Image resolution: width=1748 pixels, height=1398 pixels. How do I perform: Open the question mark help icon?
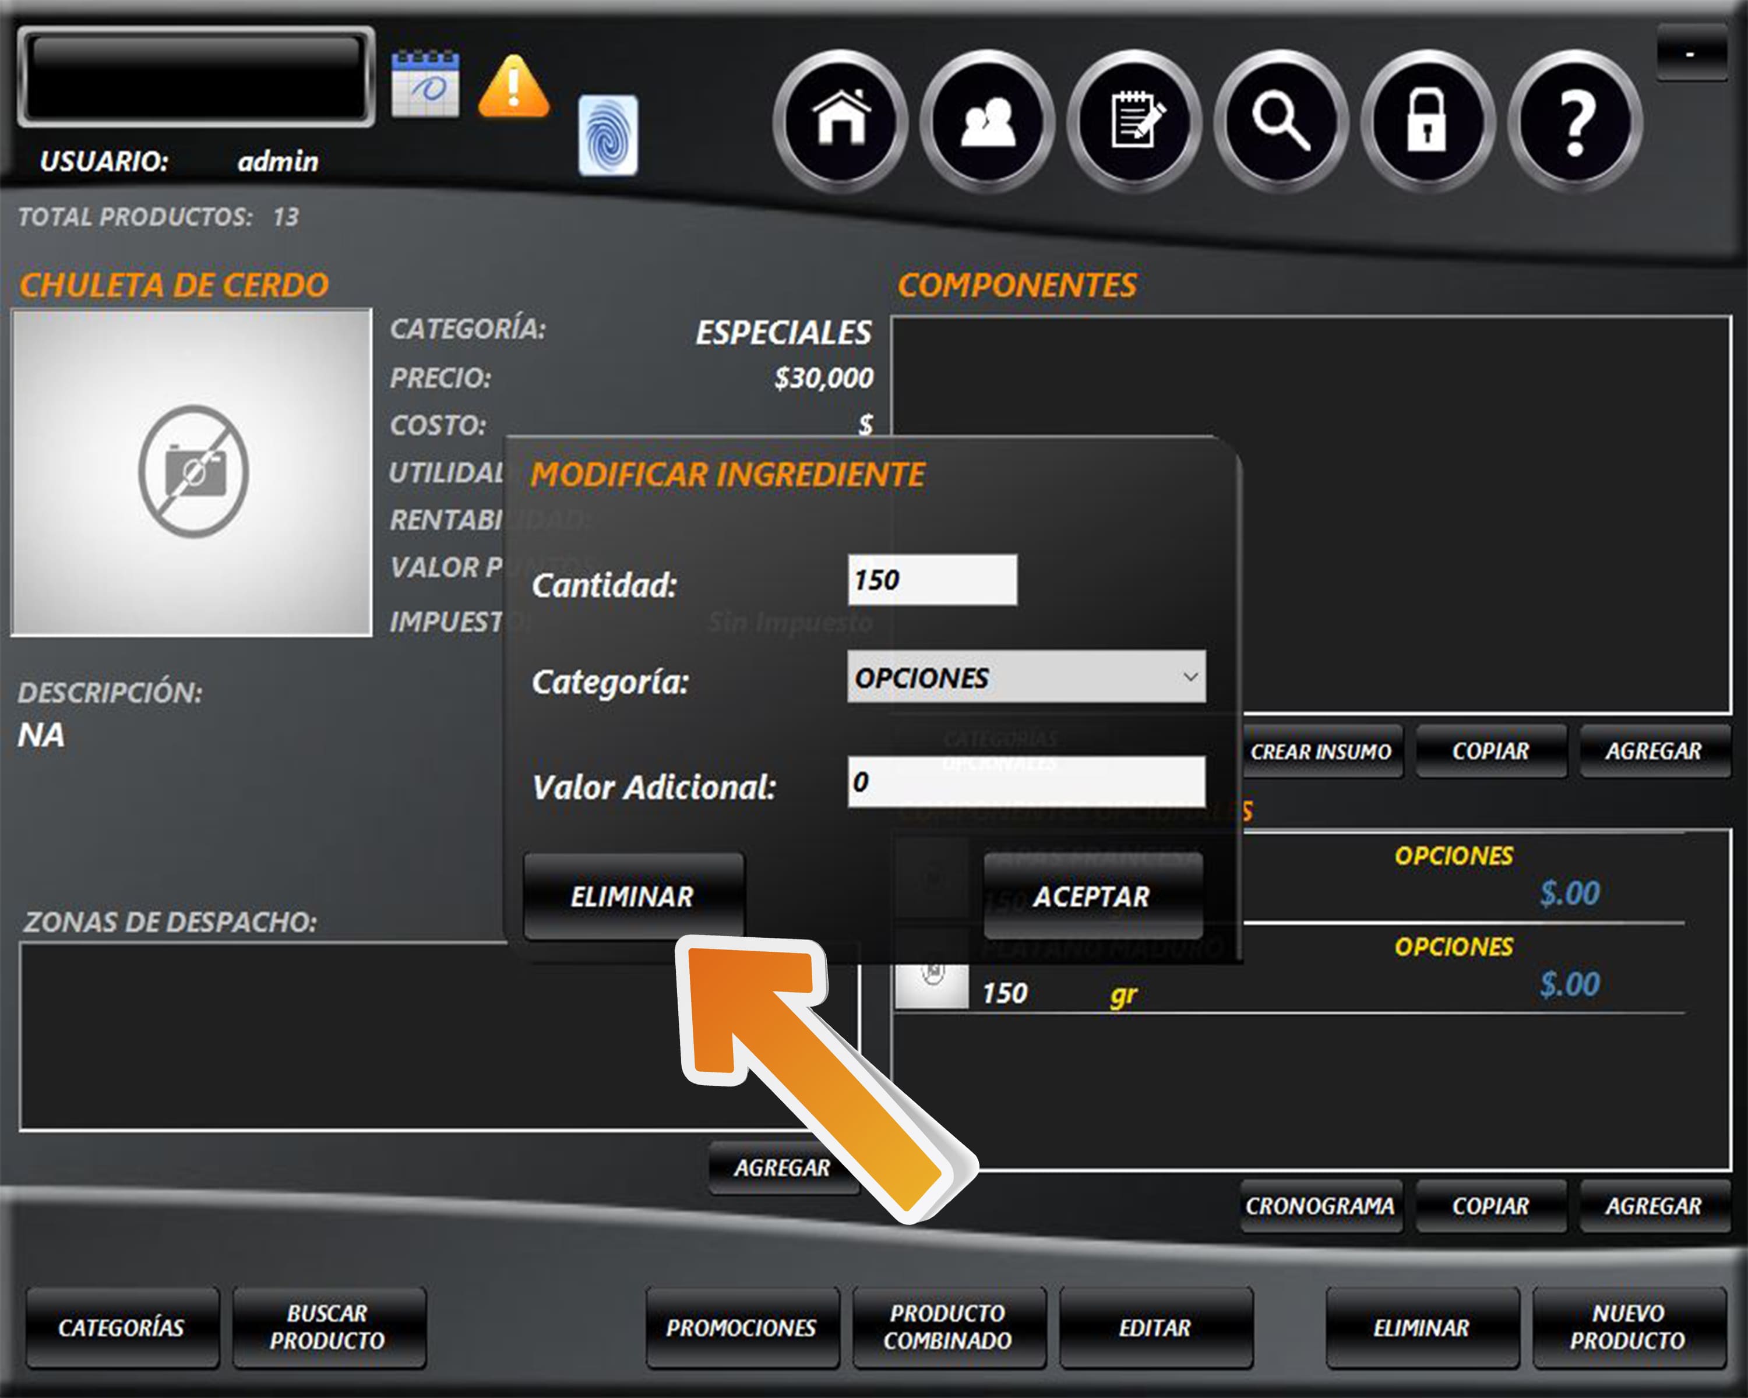tap(1574, 121)
